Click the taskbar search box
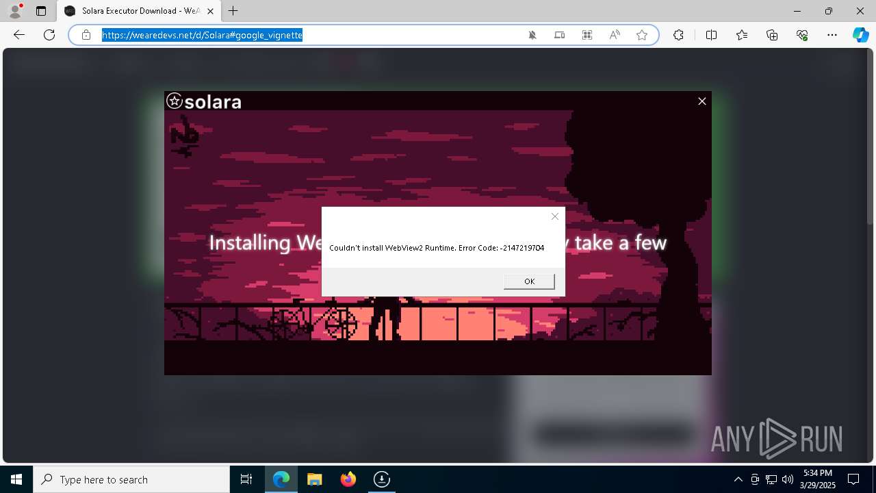Image resolution: width=876 pixels, height=493 pixels. 131,479
